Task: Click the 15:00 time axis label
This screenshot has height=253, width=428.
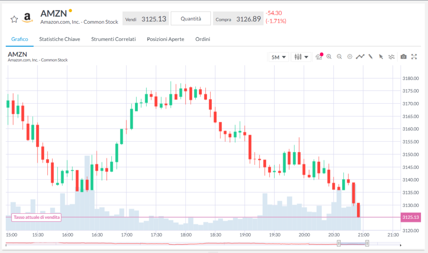Action: click(11, 235)
